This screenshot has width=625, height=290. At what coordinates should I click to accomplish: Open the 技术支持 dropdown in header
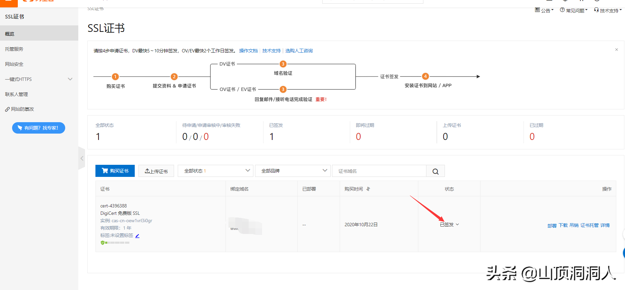pyautogui.click(x=608, y=10)
